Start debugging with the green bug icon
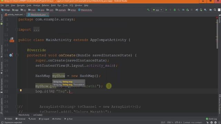Image resolution: width=221 pixels, height=124 pixels. pyautogui.click(x=175, y=10)
